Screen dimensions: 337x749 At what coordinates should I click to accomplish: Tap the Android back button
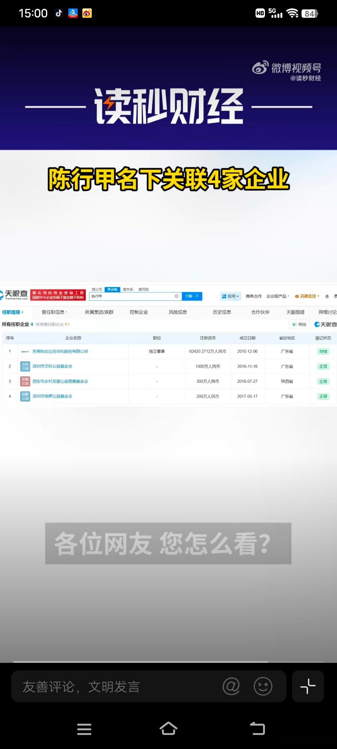[257, 729]
